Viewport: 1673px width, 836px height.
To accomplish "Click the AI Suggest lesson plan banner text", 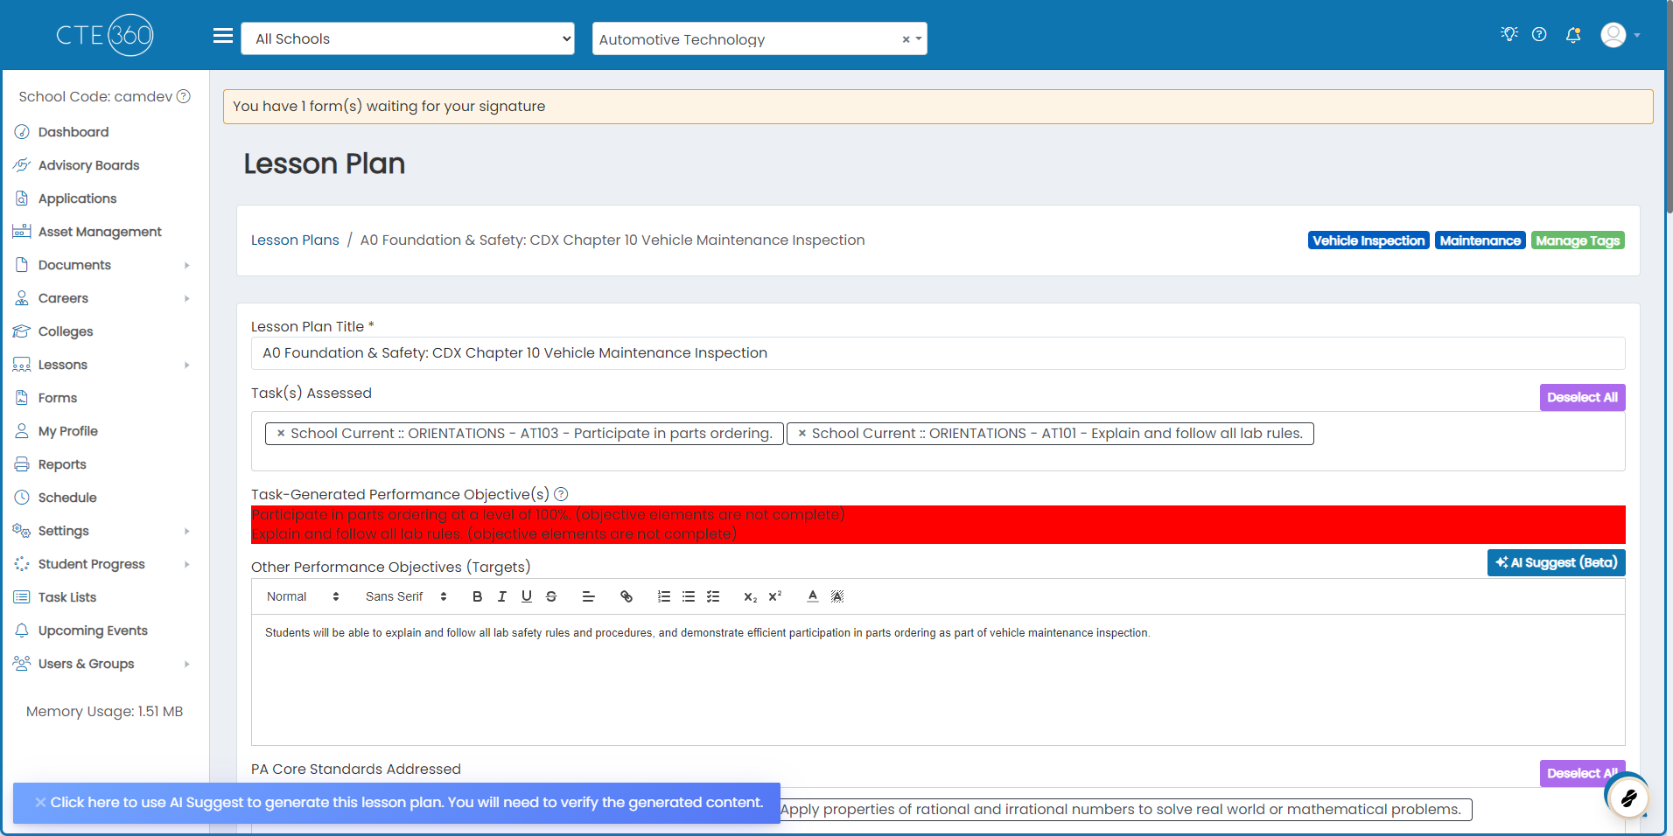I will (x=407, y=802).
